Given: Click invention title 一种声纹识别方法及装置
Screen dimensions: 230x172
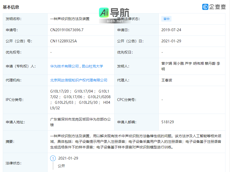Looking at the screenshot, I should [70, 19].
